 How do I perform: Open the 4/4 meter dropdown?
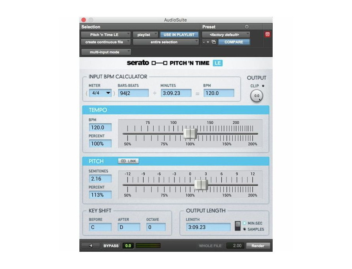(x=101, y=93)
